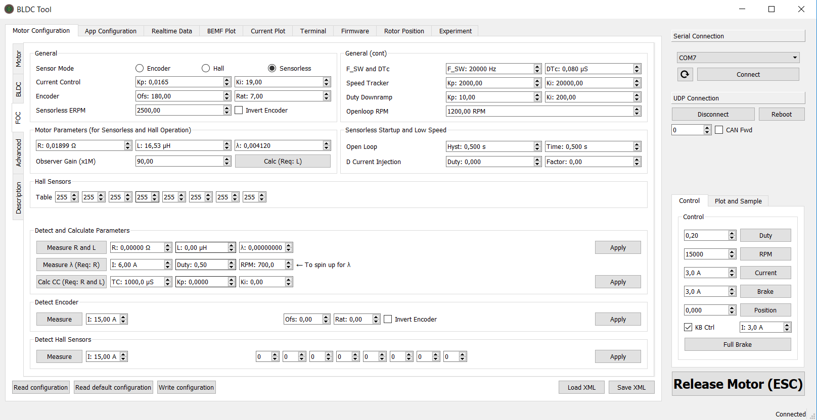Click the stepper on Openloop RPM field
The height and width of the screenshot is (420, 817).
637,111
